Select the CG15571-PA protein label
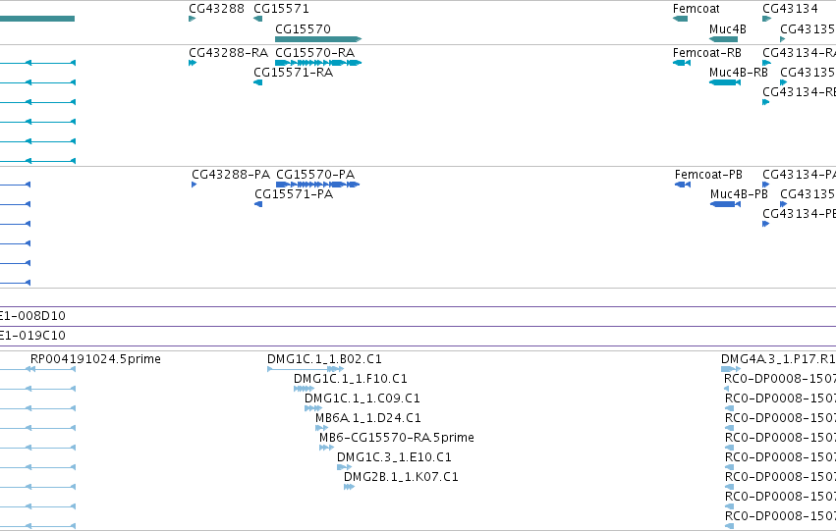The width and height of the screenshot is (836, 531). tap(294, 194)
